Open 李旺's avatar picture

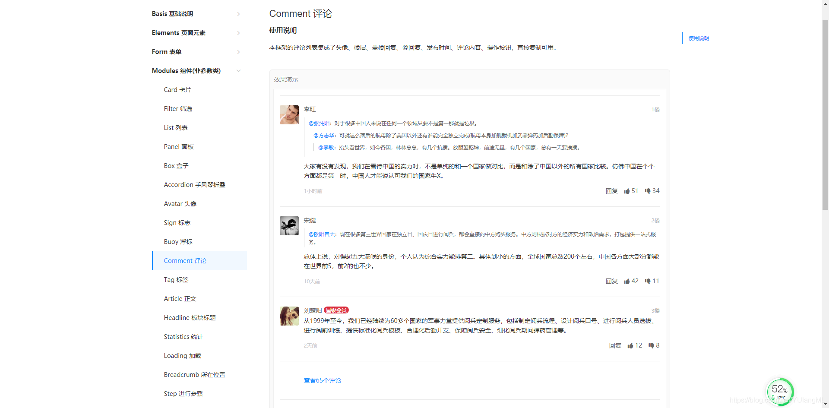tap(289, 115)
